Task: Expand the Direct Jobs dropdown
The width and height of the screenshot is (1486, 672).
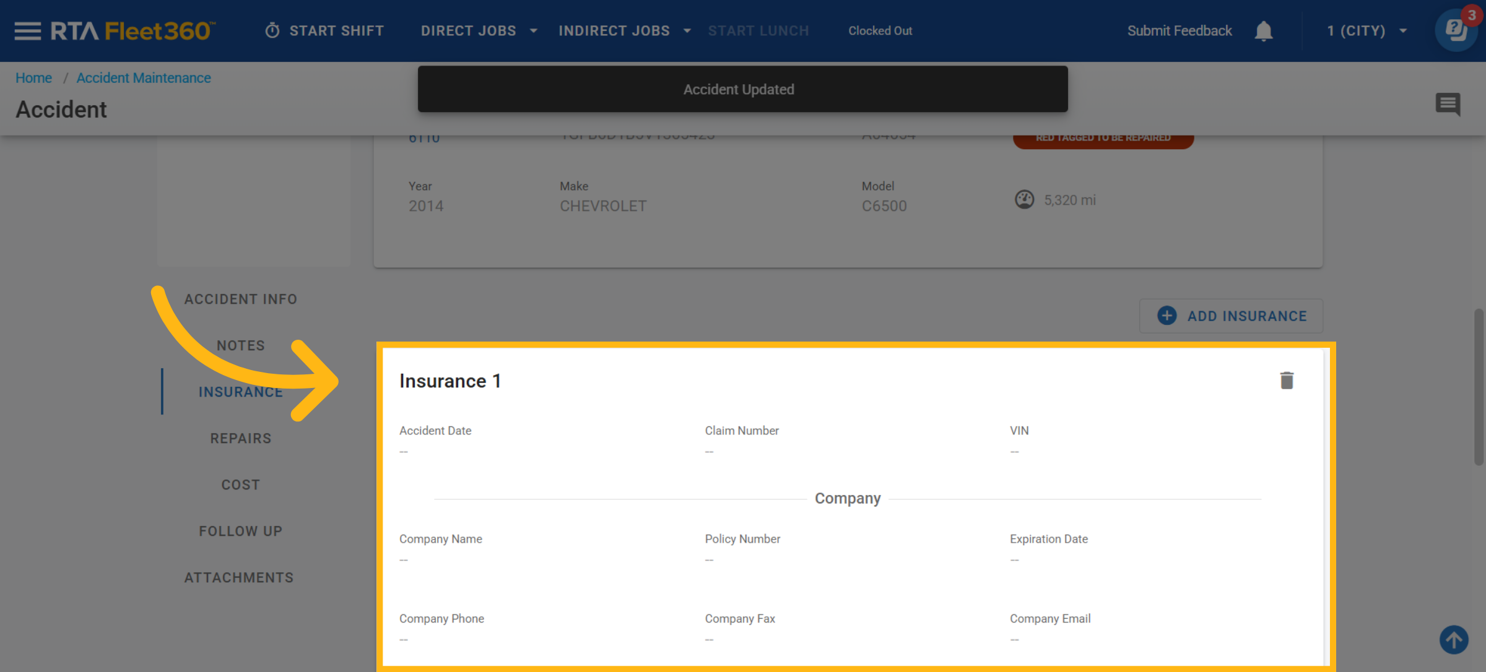Action: click(478, 31)
